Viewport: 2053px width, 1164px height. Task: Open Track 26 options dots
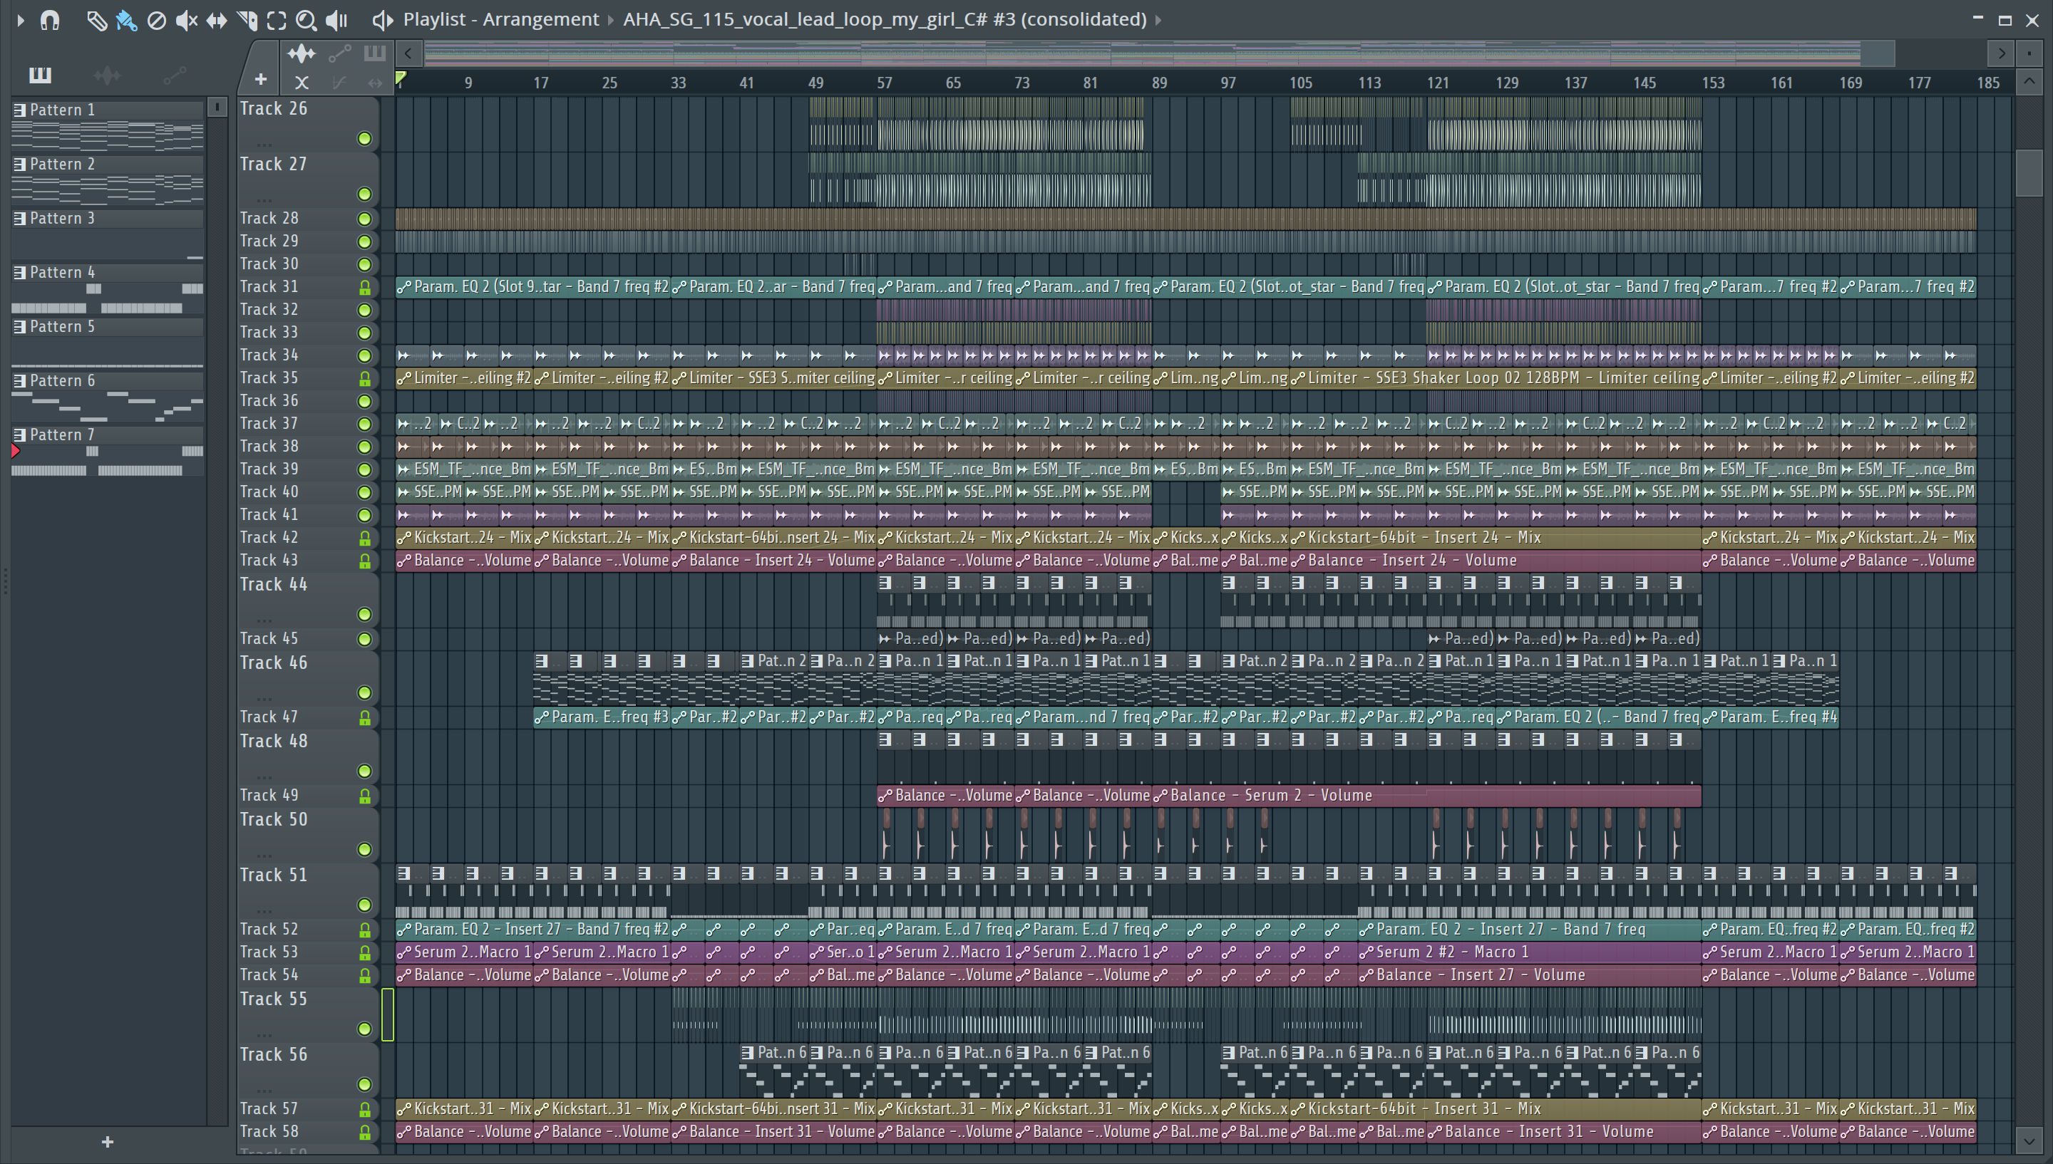point(264,144)
